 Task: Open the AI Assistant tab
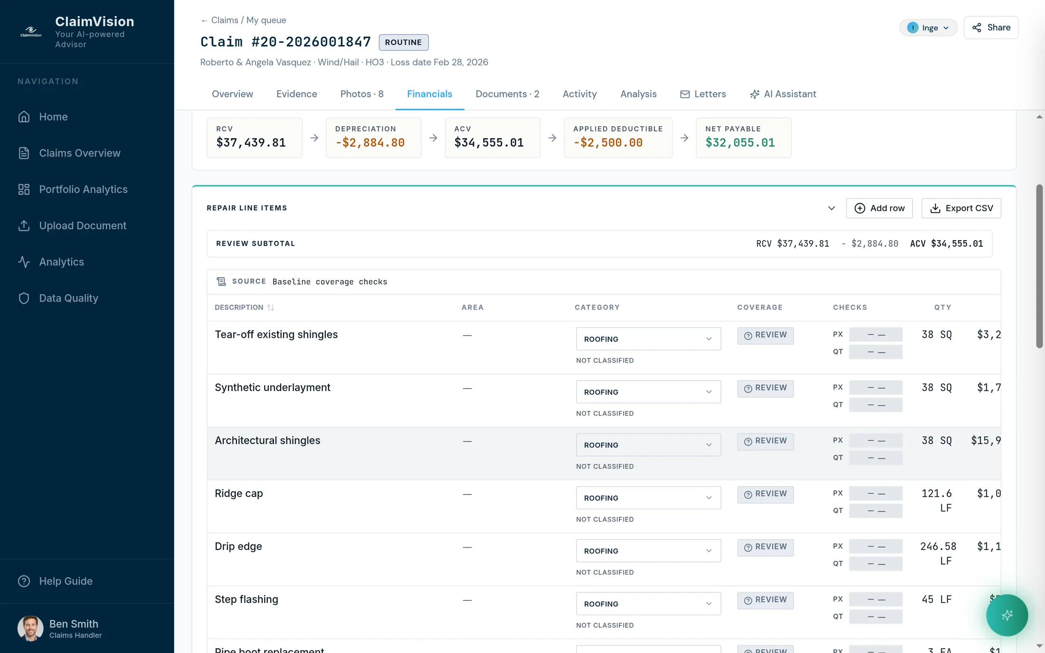[783, 94]
